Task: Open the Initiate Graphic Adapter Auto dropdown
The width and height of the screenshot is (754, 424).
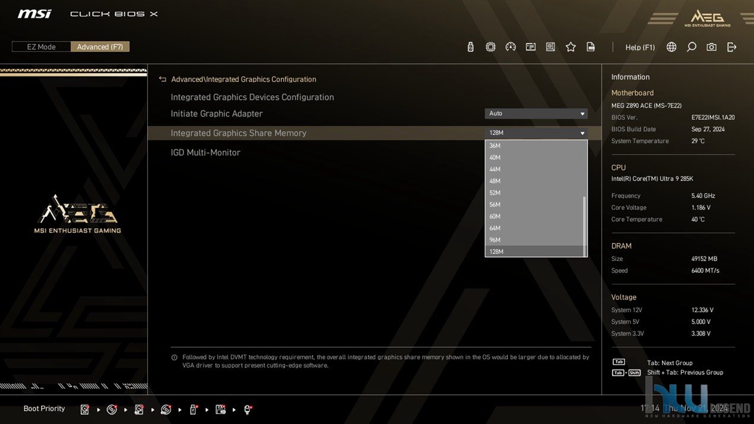Action: click(536, 113)
